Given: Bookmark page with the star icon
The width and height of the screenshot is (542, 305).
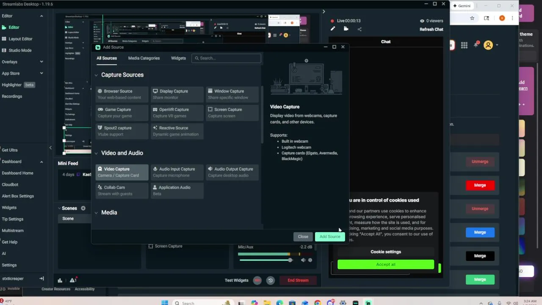Looking at the screenshot, I should (472, 18).
